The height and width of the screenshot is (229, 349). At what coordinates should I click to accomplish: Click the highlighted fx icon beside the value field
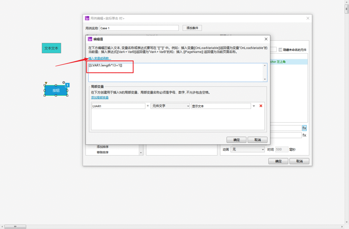[304, 128]
